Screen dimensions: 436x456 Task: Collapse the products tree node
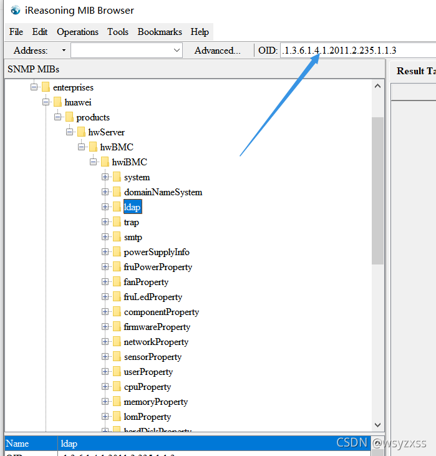pyautogui.click(x=57, y=117)
